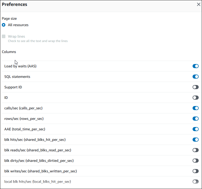Click the SQL statements column label

[x=17, y=77]
